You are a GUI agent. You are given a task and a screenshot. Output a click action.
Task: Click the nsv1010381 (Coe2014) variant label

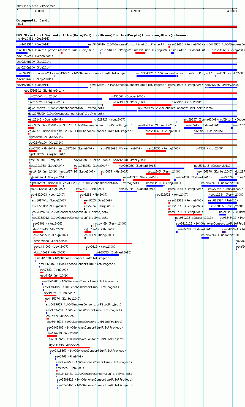33,39
